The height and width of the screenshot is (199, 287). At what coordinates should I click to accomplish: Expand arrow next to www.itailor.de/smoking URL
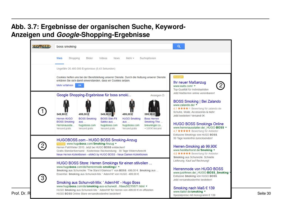(x=205, y=191)
